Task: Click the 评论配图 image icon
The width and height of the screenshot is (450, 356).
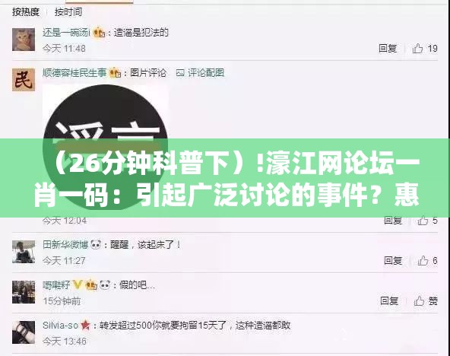Action: 180,73
